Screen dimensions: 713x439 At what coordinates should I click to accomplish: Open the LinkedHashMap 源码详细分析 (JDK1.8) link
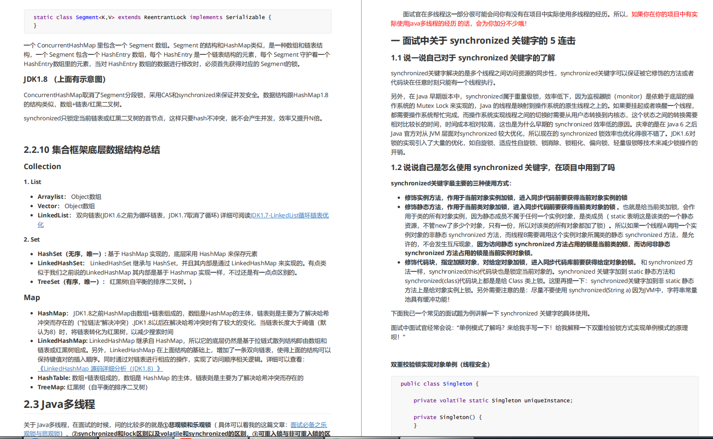coord(100,369)
